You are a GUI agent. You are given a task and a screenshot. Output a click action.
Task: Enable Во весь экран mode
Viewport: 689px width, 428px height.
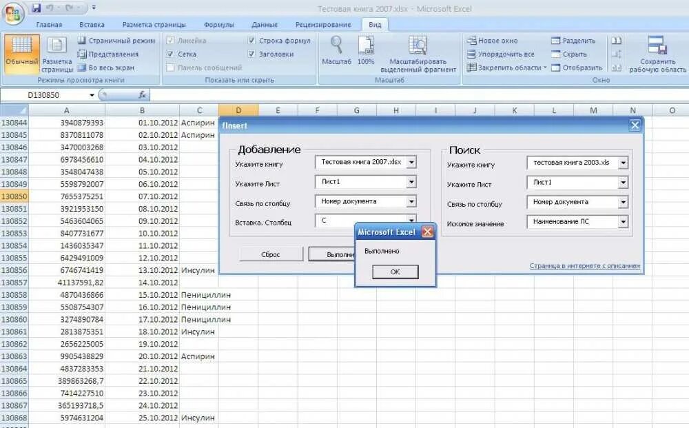pos(106,68)
